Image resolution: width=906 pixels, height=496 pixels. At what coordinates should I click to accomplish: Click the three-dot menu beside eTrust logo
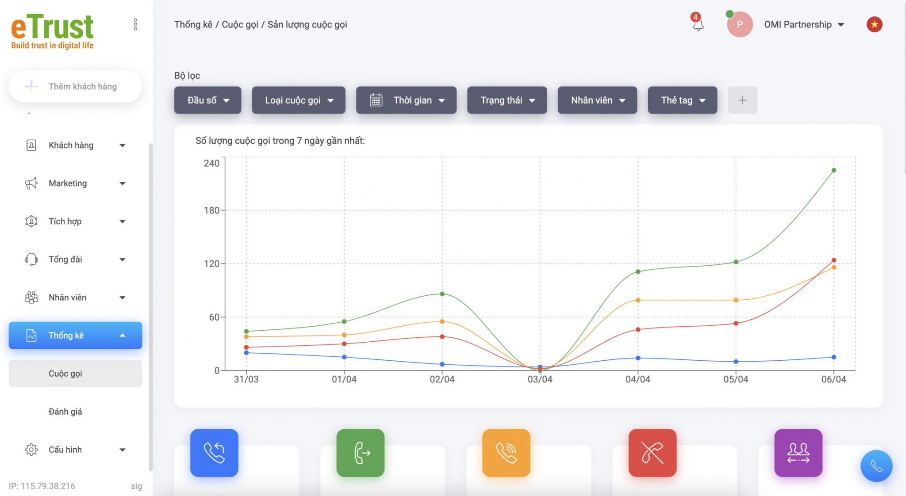(135, 24)
